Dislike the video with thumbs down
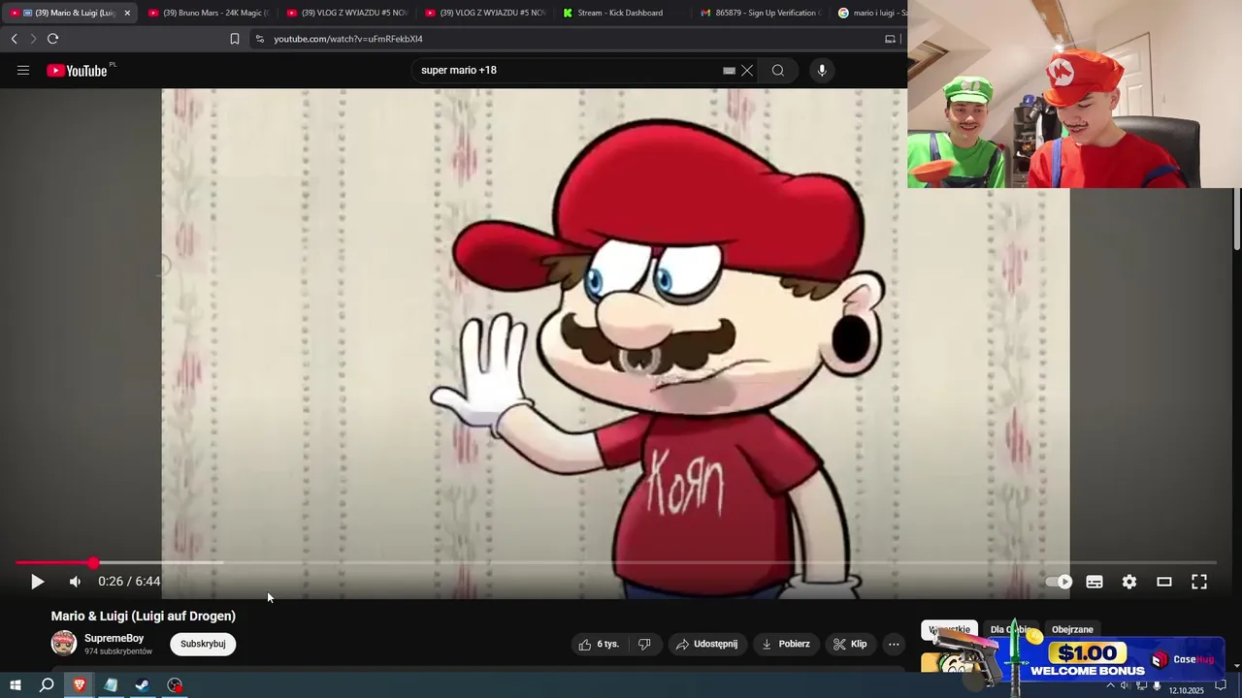This screenshot has height=698, width=1242. pyautogui.click(x=644, y=644)
